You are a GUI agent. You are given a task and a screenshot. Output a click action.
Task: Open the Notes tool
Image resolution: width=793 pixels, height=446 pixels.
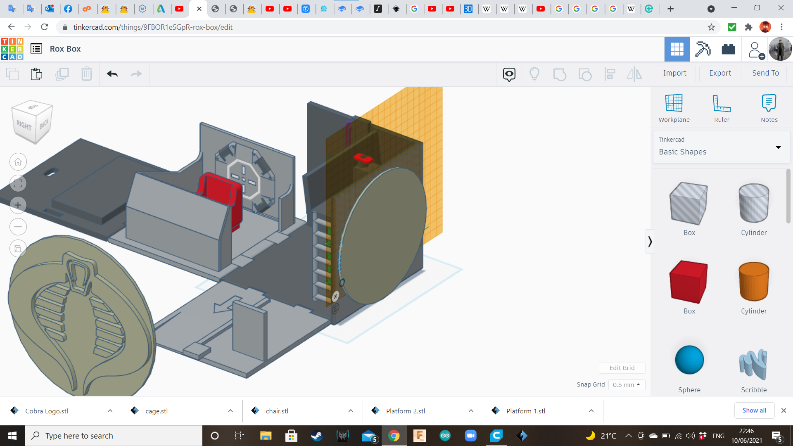tap(769, 103)
